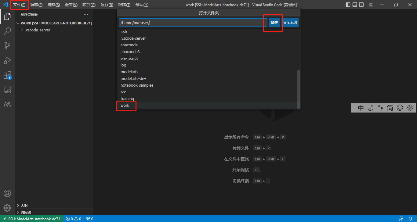Screen dimensions: 417x222
Task: Click the SSH: ModelArts-notebook-de71 remote indicator
Action: 32,219
